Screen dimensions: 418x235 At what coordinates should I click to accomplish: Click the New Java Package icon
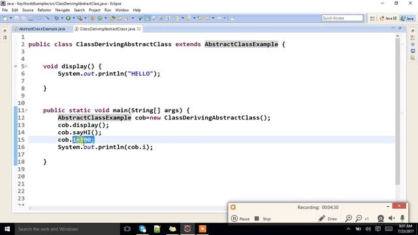click(x=92, y=18)
